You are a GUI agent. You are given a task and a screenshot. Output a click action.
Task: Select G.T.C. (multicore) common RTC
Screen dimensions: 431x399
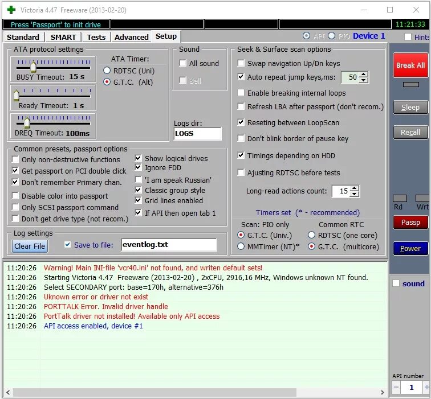(x=311, y=246)
